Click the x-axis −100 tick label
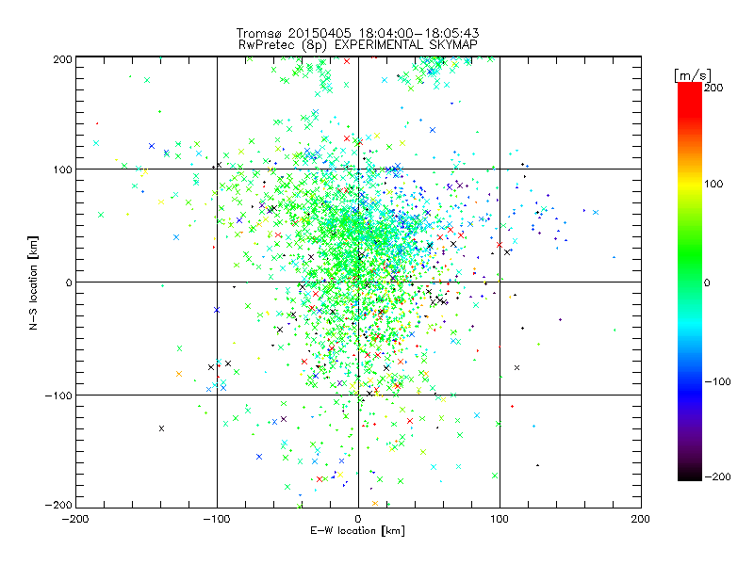The width and height of the screenshot is (754, 565). click(217, 519)
